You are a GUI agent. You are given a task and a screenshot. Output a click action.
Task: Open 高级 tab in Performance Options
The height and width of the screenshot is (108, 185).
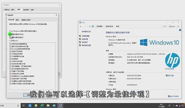click(x=17, y=20)
